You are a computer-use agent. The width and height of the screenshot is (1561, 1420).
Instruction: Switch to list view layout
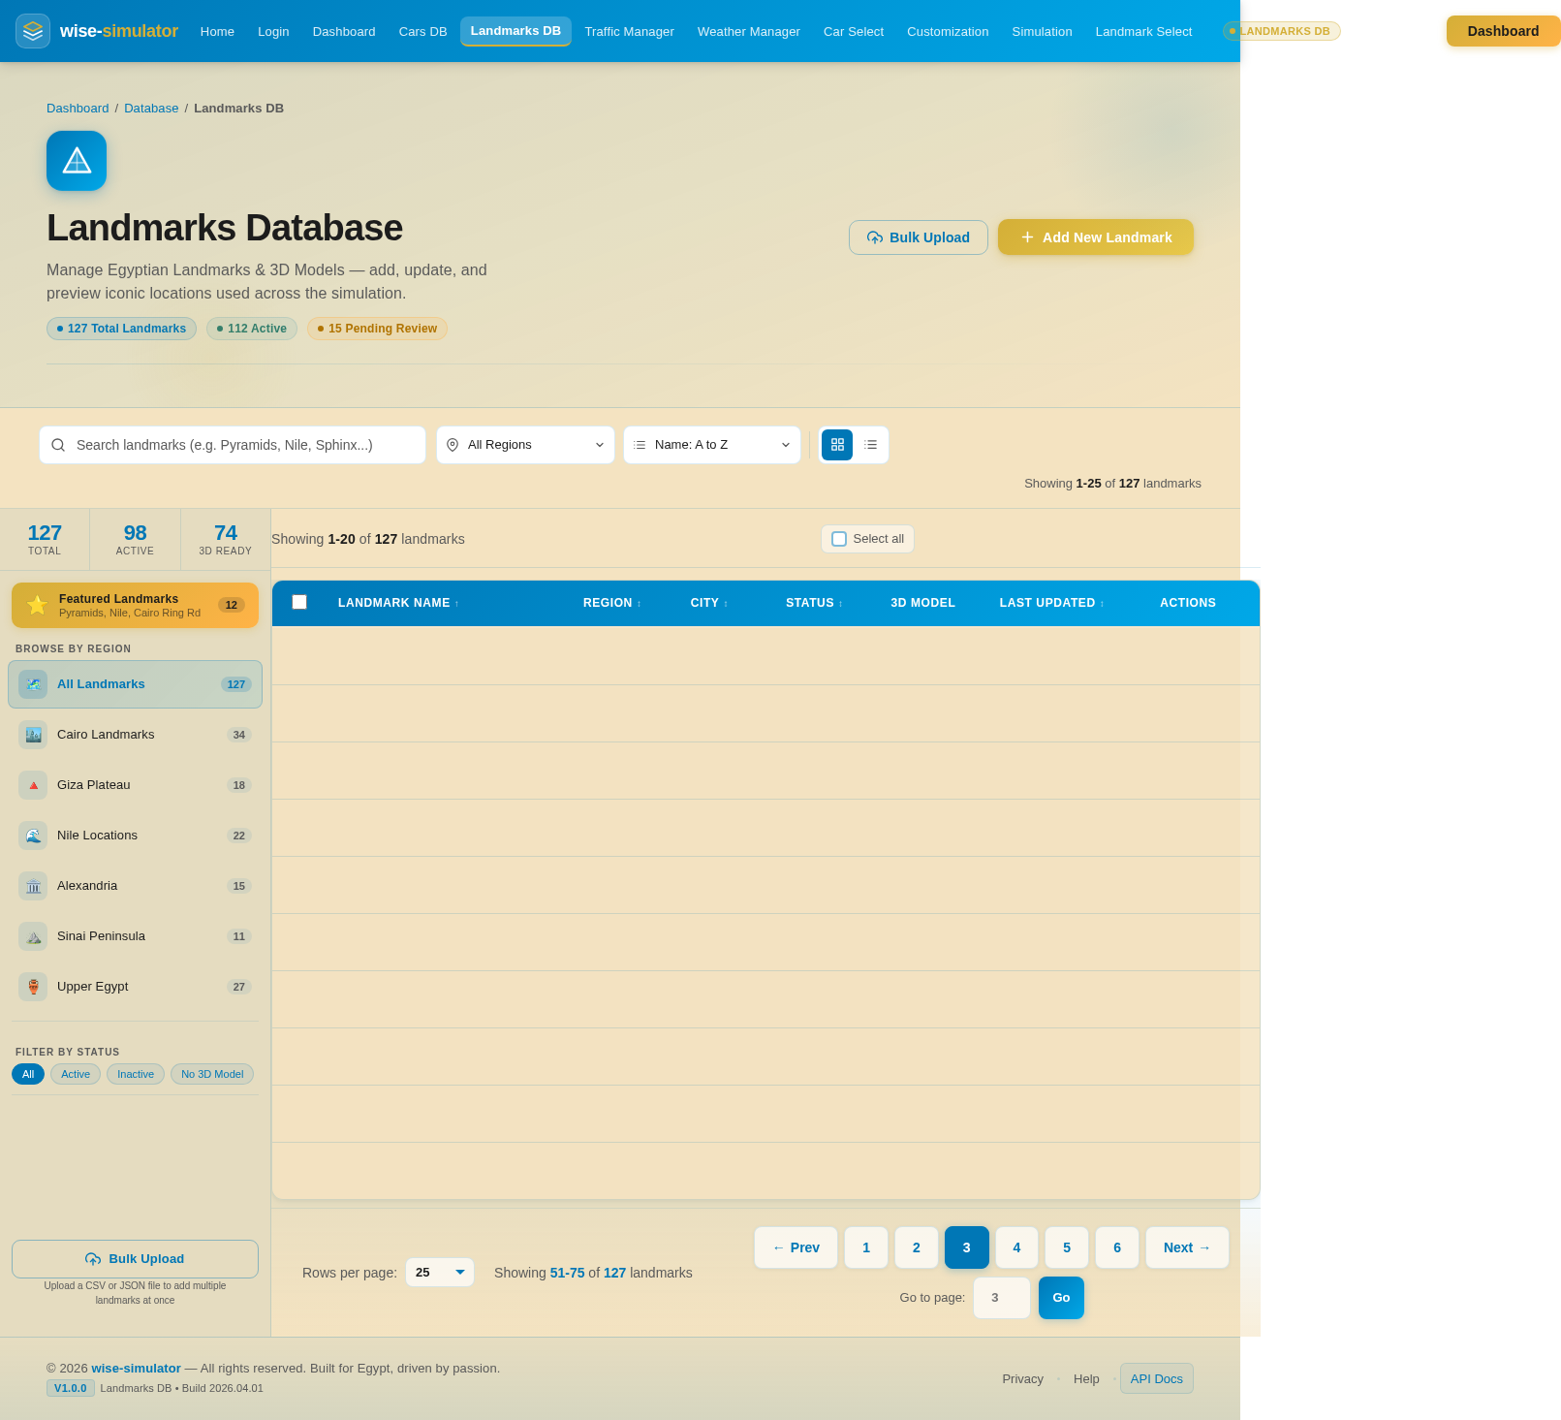[870, 445]
